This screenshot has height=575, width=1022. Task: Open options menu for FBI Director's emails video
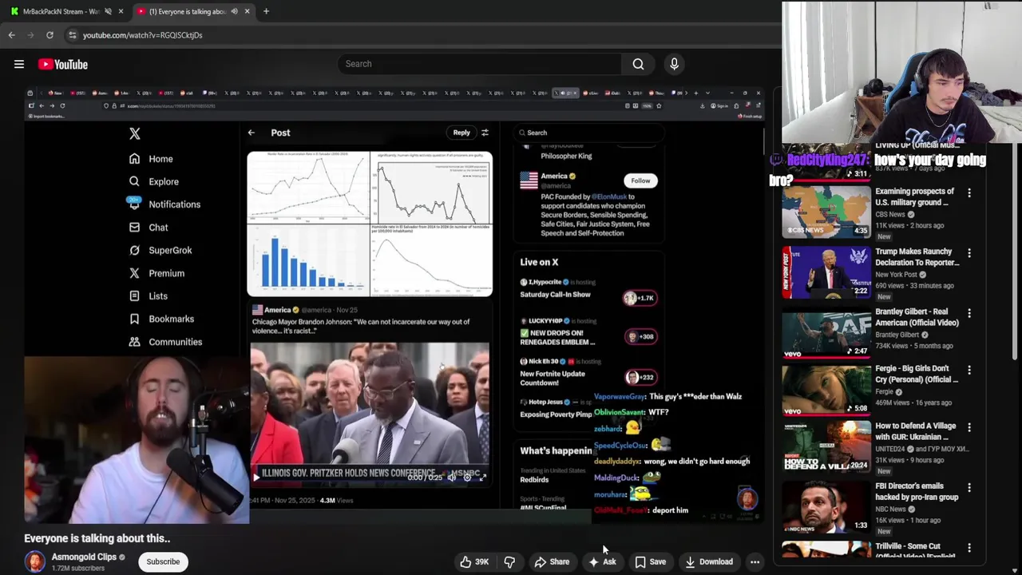[x=969, y=487]
